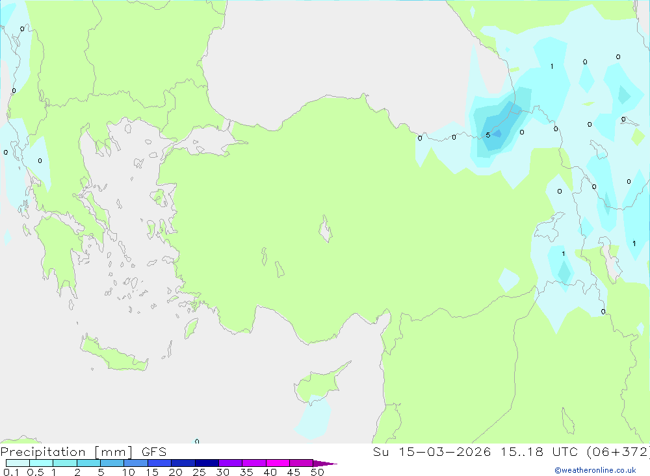Click the 'Su 15-03-2026' date text
Viewport: 650px width, 476px height.
coord(432,452)
